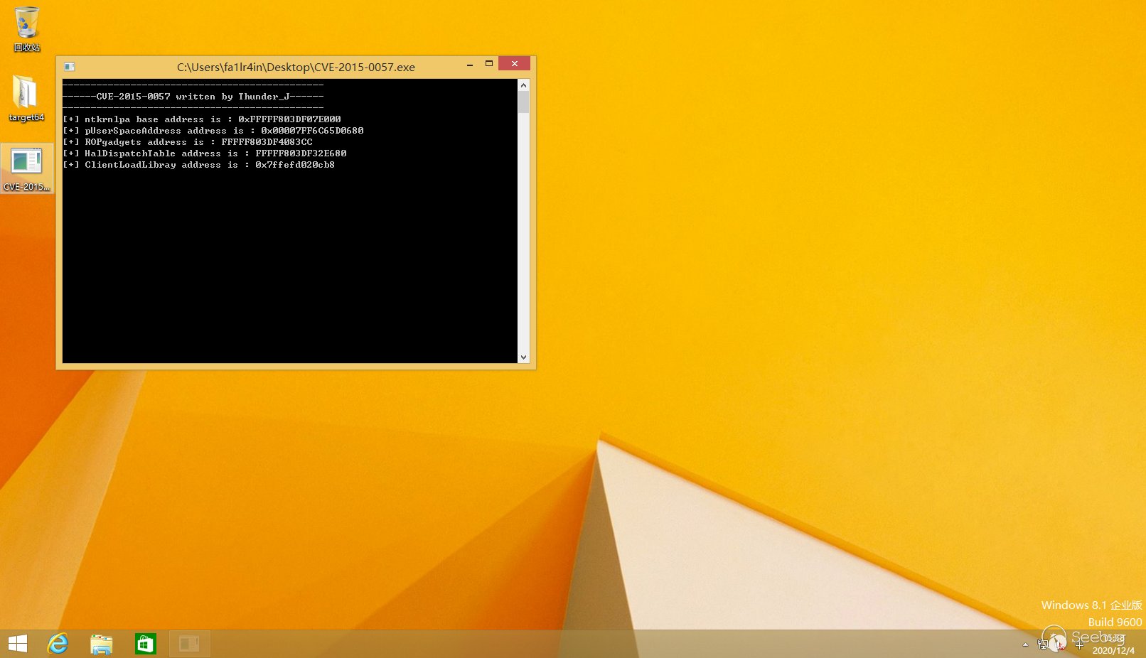The height and width of the screenshot is (658, 1146).
Task: Minimize the CVE-2015-0057 console window
Action: [x=470, y=64]
